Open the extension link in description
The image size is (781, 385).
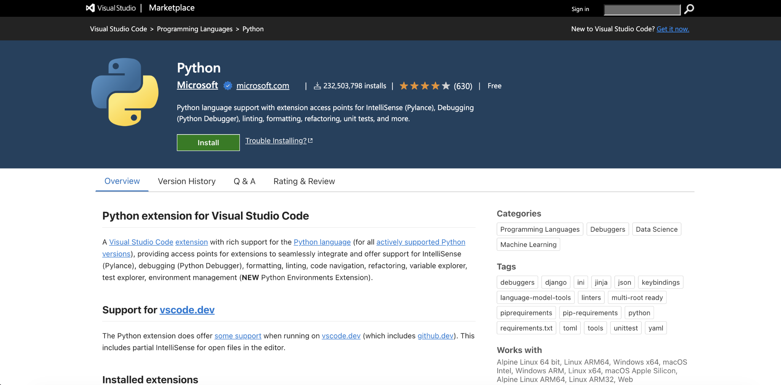pos(191,242)
